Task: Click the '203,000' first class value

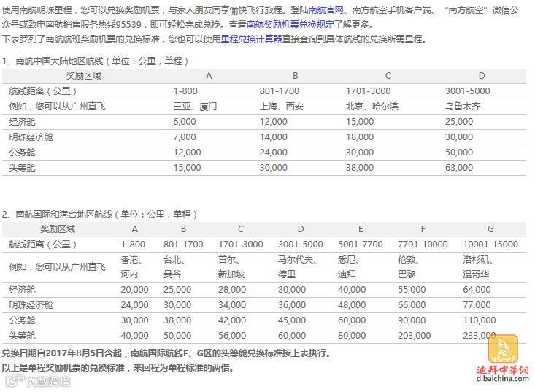Action: (415, 336)
